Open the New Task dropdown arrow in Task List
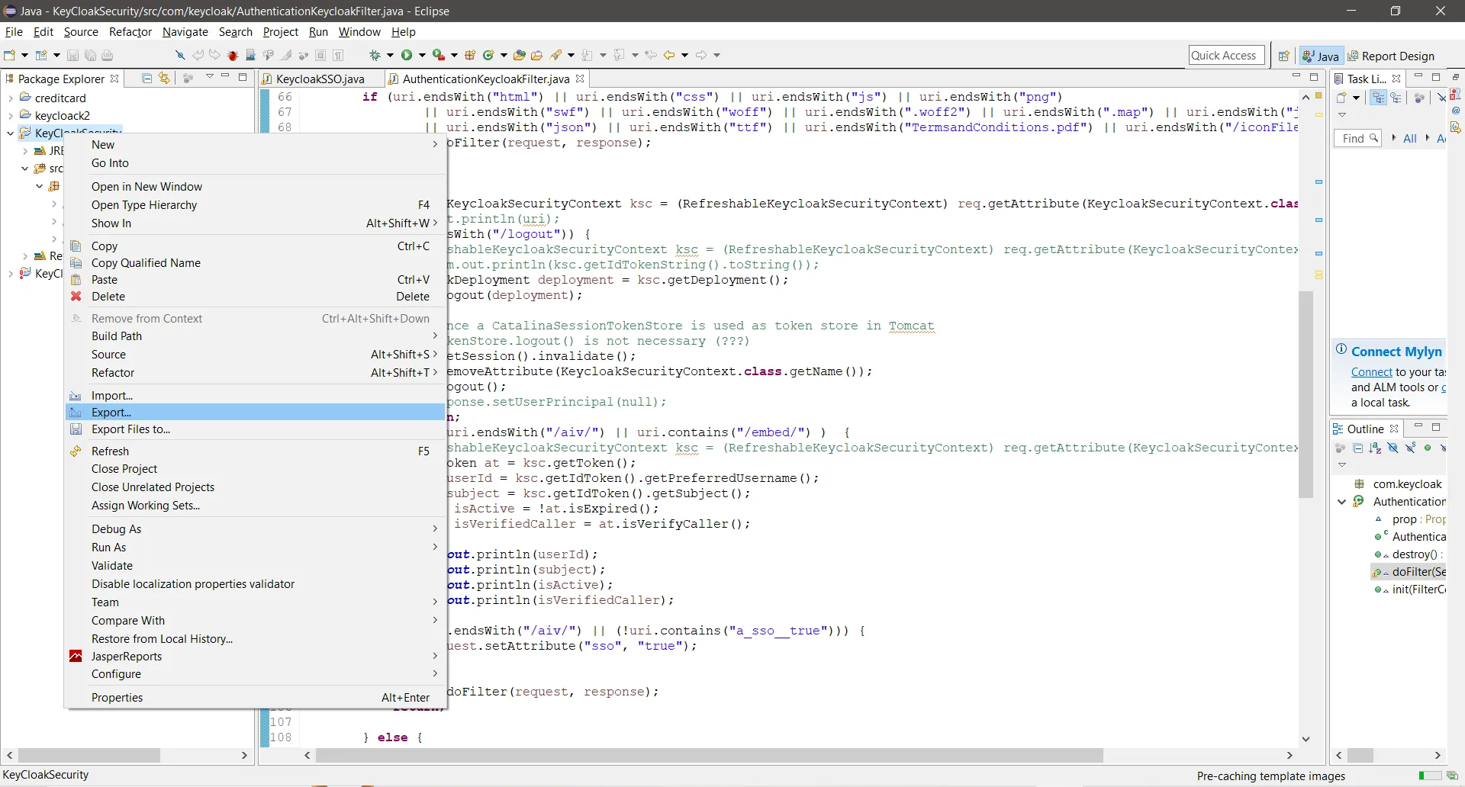Viewport: 1465px width, 787px height. [x=1356, y=98]
